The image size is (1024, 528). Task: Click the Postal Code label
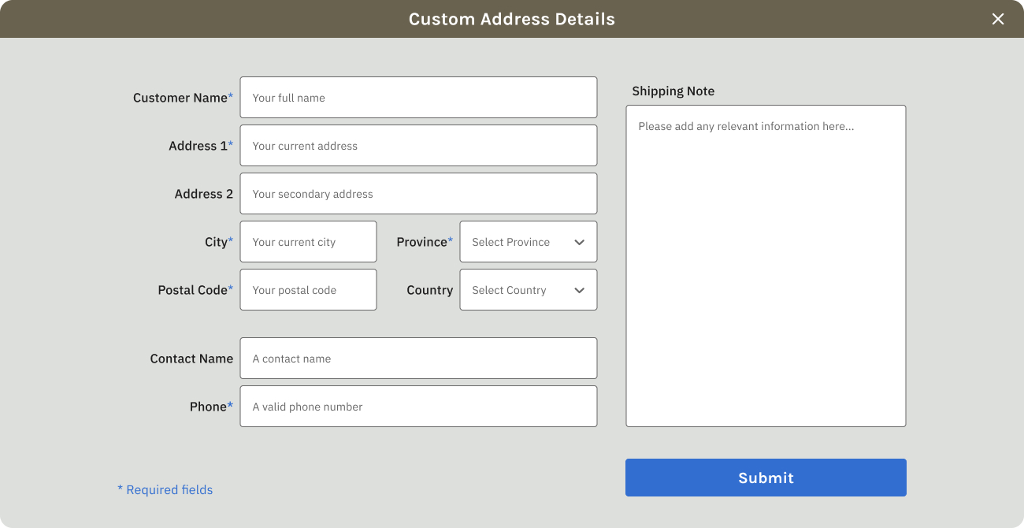tap(193, 290)
